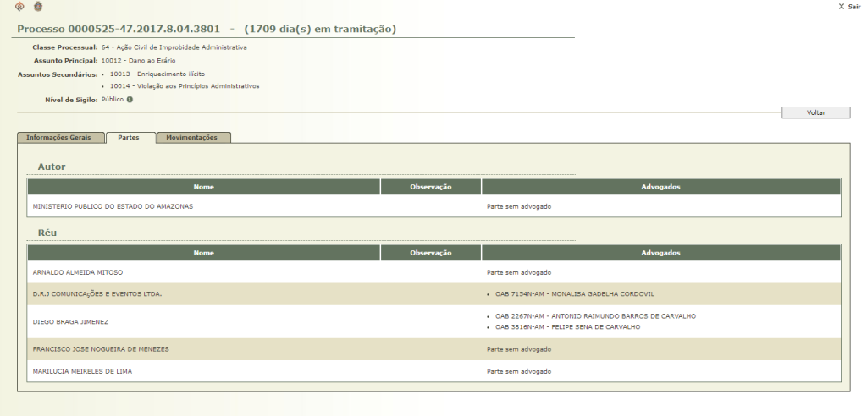867x416 pixels.
Task: Click the info icon beside Público
Action: (x=130, y=100)
